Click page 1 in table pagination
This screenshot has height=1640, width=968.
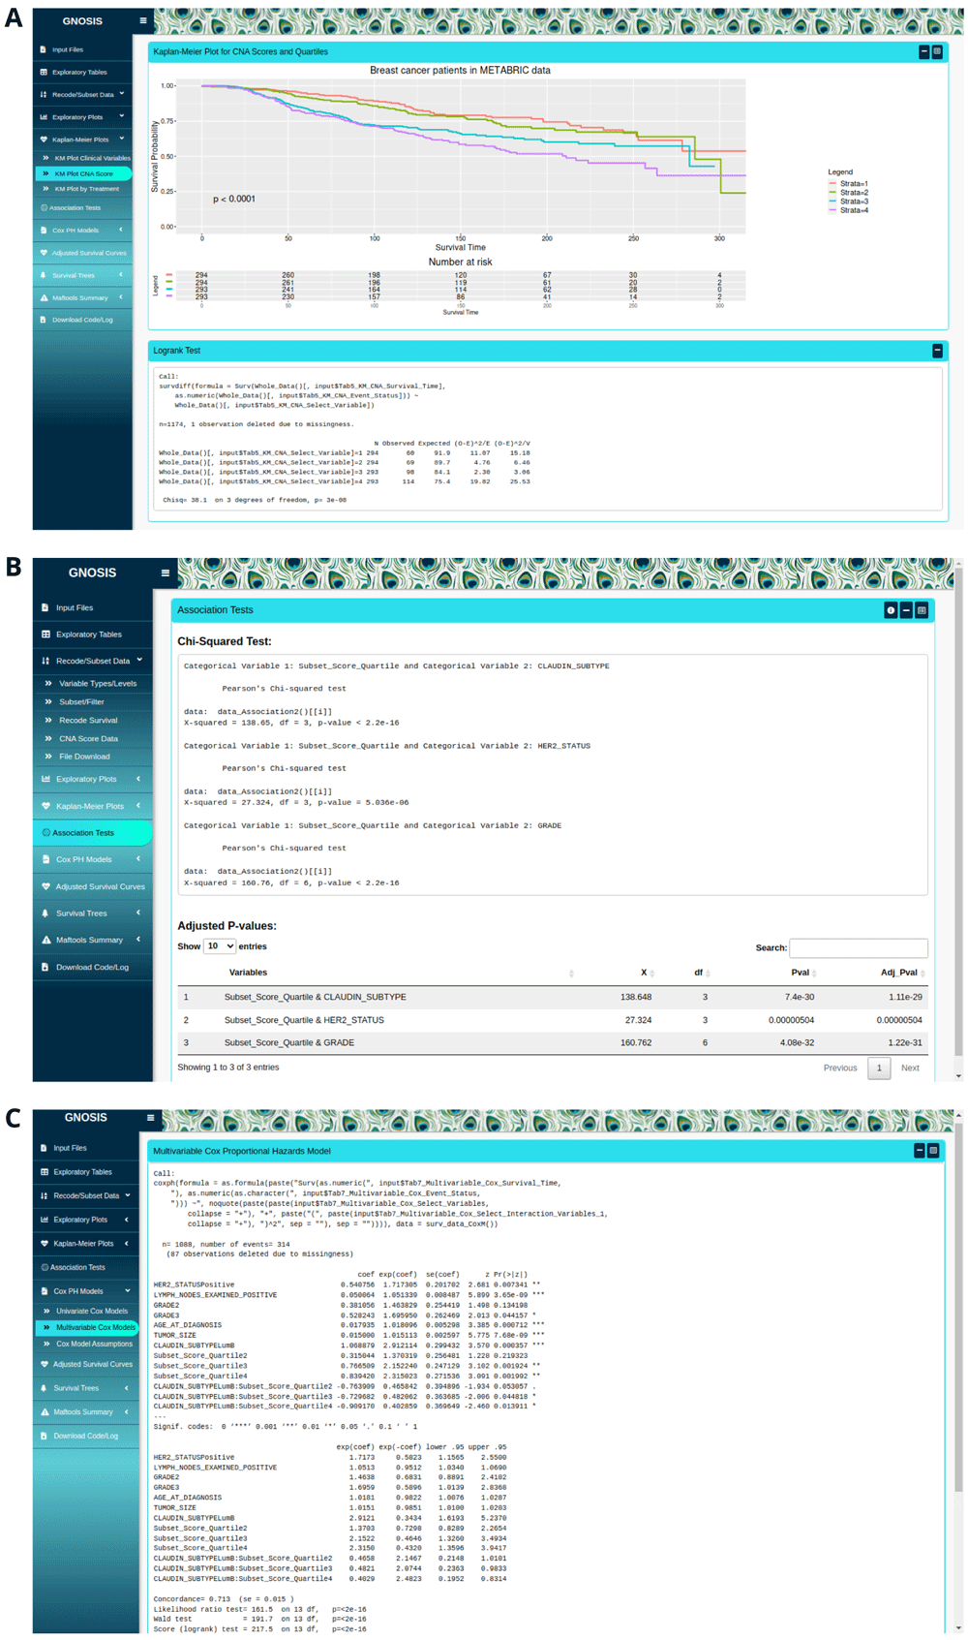(x=878, y=1068)
